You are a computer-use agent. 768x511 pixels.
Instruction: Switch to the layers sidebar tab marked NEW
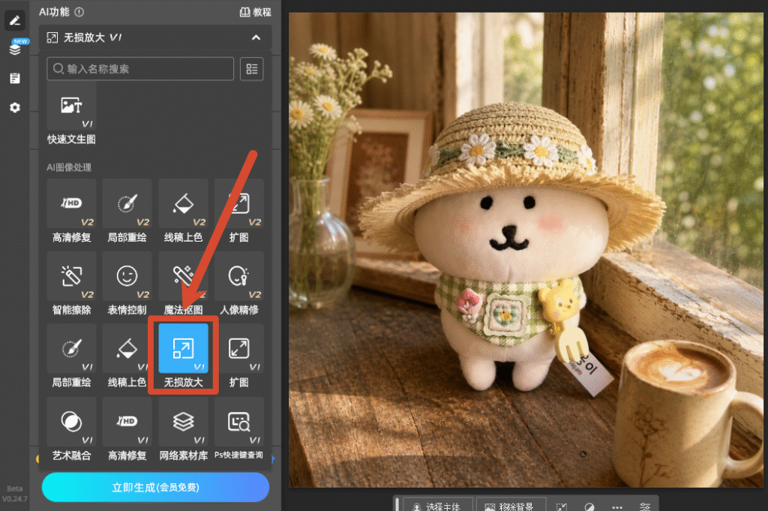click(x=16, y=48)
